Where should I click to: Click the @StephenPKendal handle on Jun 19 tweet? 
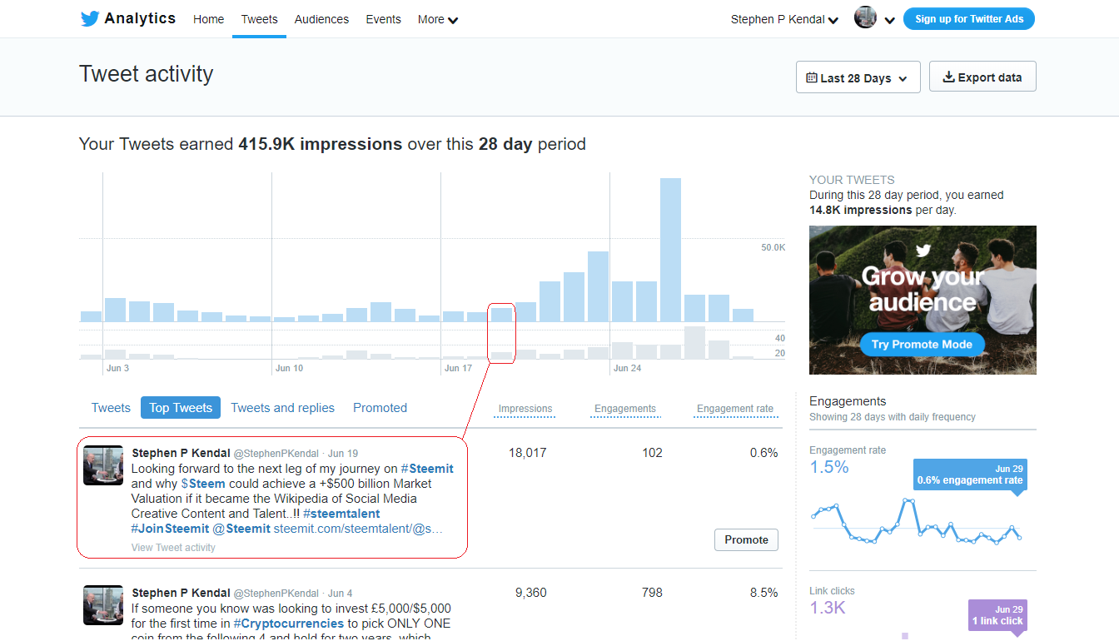[276, 454]
